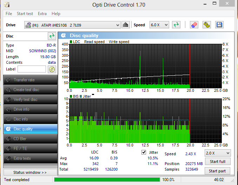This screenshot has width=238, height=185.
Task: Select the Create test disc tab
Action: click(31, 90)
